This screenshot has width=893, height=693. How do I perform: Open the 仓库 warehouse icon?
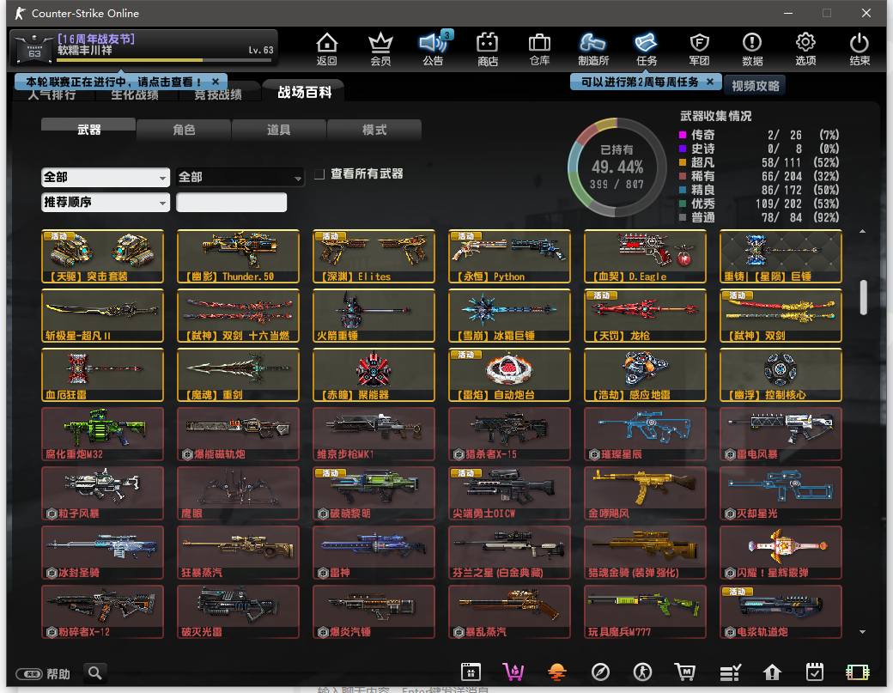point(539,48)
